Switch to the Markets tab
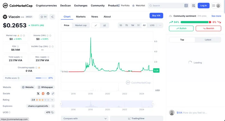225x121 pixels. pyautogui.click(x=81, y=17)
